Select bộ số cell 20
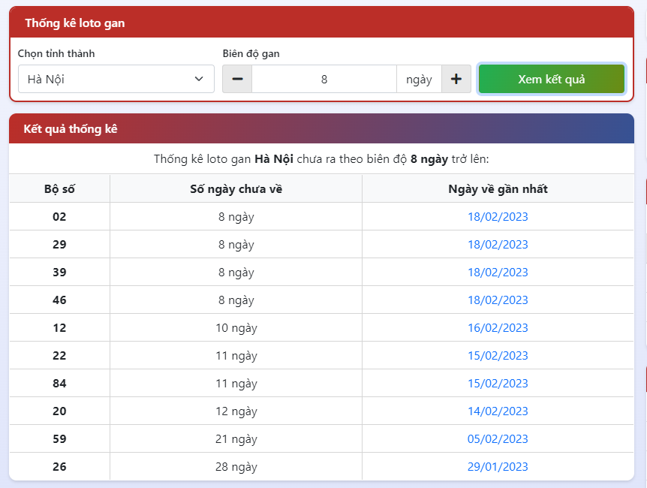Viewport: 647px width, 488px height. [59, 411]
